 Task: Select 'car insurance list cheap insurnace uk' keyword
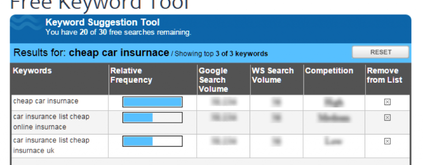[51, 146]
